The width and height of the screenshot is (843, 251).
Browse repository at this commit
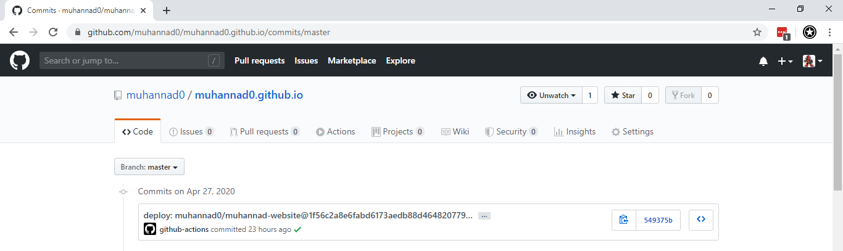(x=701, y=220)
